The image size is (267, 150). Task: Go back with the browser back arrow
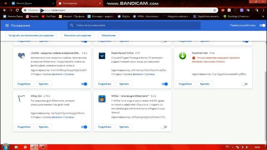(x=5, y=10)
